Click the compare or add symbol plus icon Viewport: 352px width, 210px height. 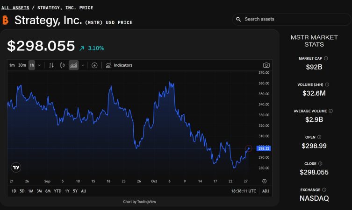(94, 65)
